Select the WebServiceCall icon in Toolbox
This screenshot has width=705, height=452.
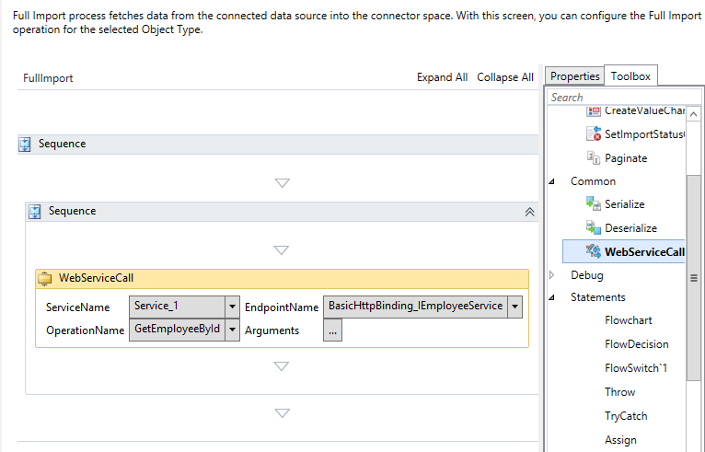[x=594, y=251]
